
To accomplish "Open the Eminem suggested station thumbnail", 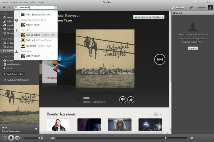I will (59, 125).
